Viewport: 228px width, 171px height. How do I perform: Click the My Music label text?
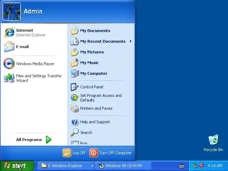[89, 63]
